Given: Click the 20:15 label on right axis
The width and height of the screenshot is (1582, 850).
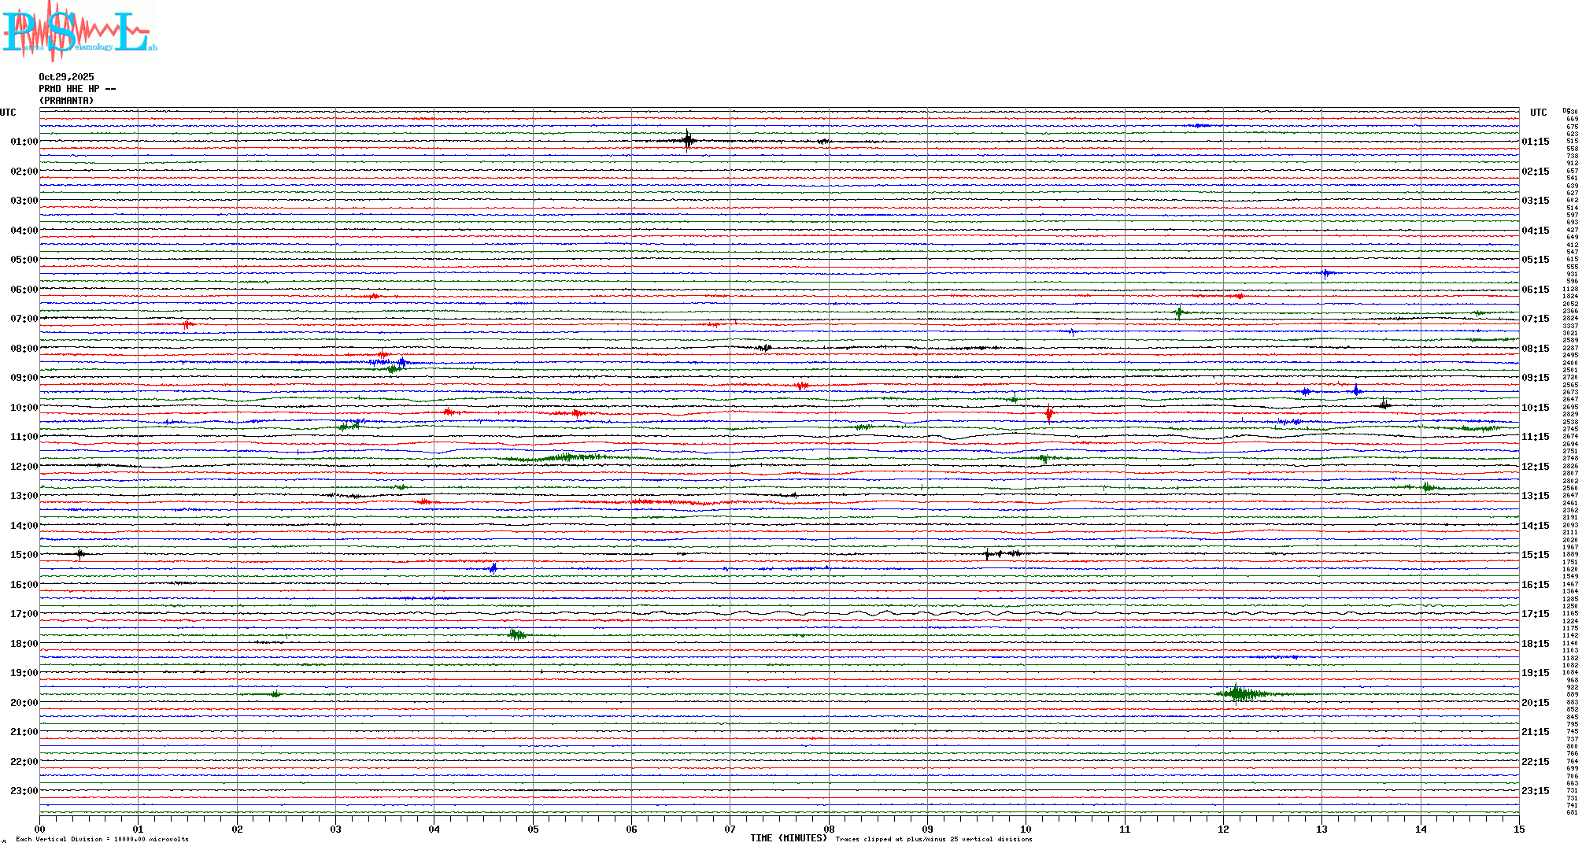Looking at the screenshot, I should click(1535, 703).
